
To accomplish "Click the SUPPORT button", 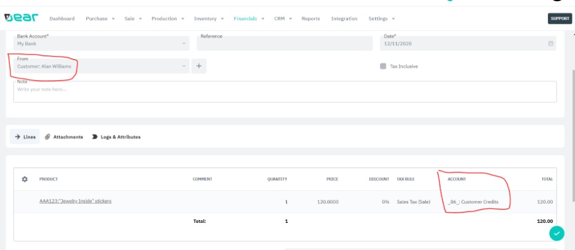I will 560,18.
